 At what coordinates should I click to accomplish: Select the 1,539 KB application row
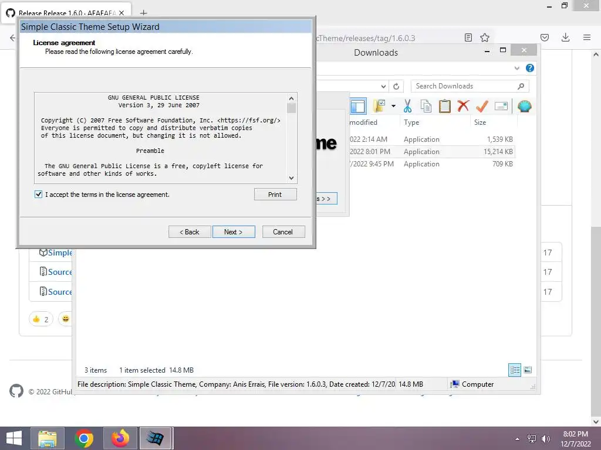[x=431, y=139]
